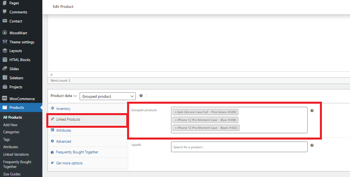Click the Pages icon in sidebar
350x177 pixels.
tap(5, 3)
